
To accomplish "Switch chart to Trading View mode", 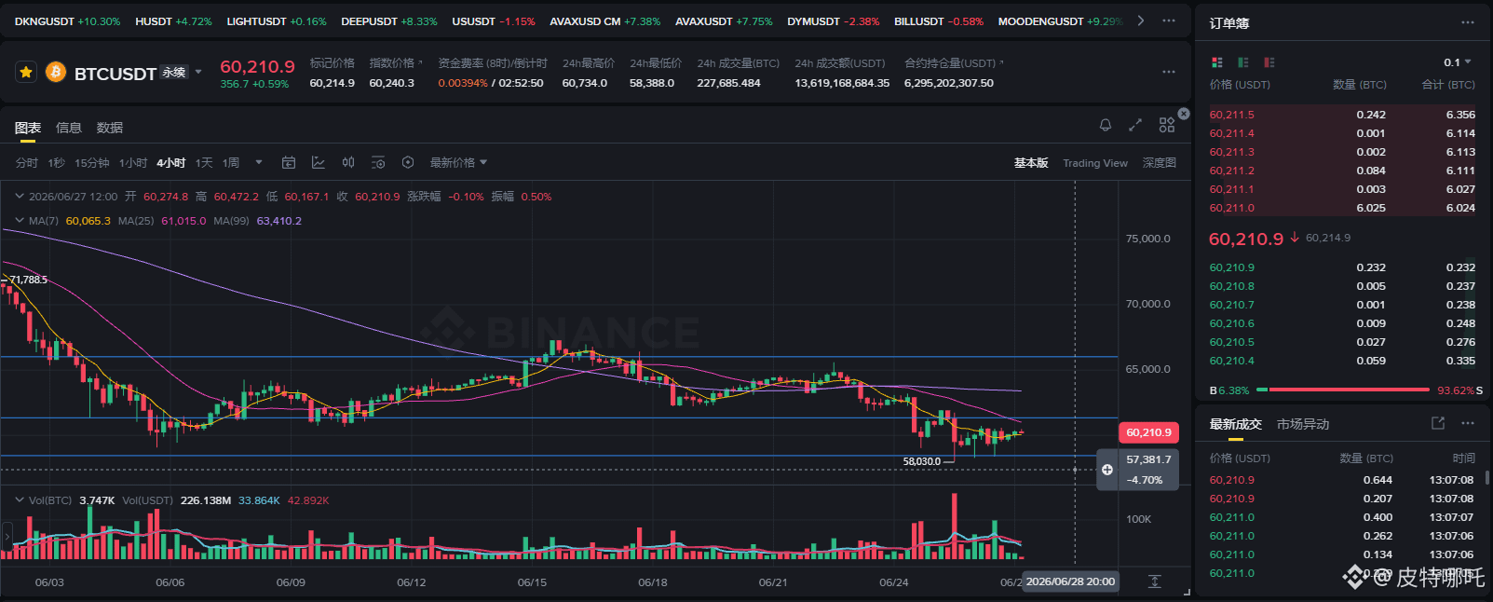I will pyautogui.click(x=1095, y=163).
